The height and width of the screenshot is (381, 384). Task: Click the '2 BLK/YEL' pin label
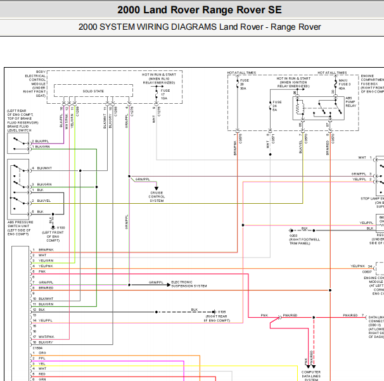tap(41, 201)
